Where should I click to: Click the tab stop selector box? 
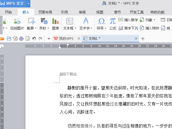(2, 46)
